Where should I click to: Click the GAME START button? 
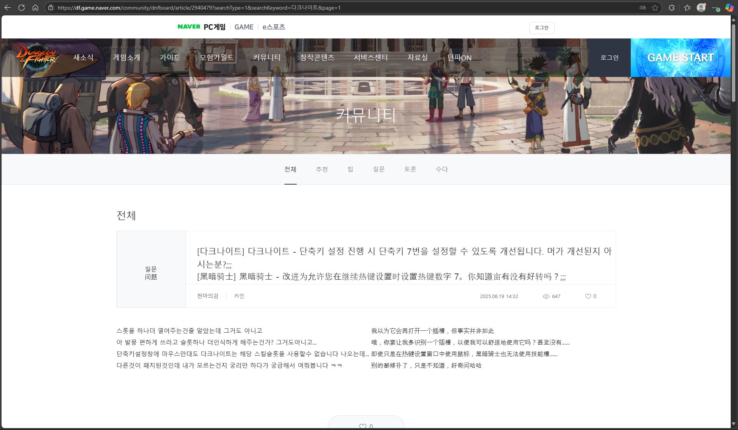681,58
